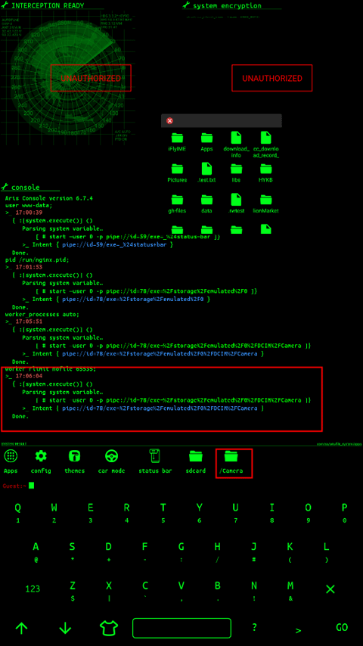Close the file browser with red X

[169, 121]
